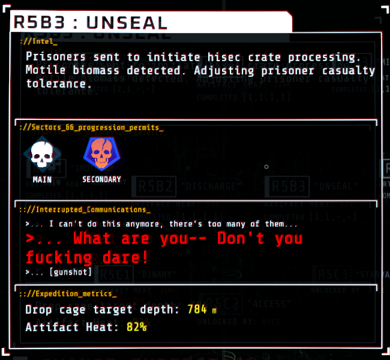The width and height of the screenshot is (390, 360).
Task: Select the MAIN label under the skull
Action: point(42,179)
